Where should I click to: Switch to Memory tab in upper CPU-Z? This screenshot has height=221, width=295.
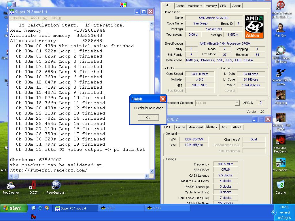pyautogui.click(x=211, y=6)
